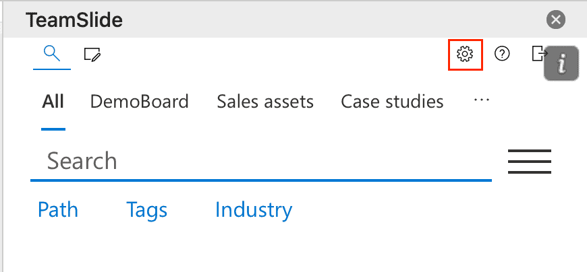Image resolution: width=587 pixels, height=272 pixels.
Task: Open the hamburger menu beside Search
Action: coord(530,162)
